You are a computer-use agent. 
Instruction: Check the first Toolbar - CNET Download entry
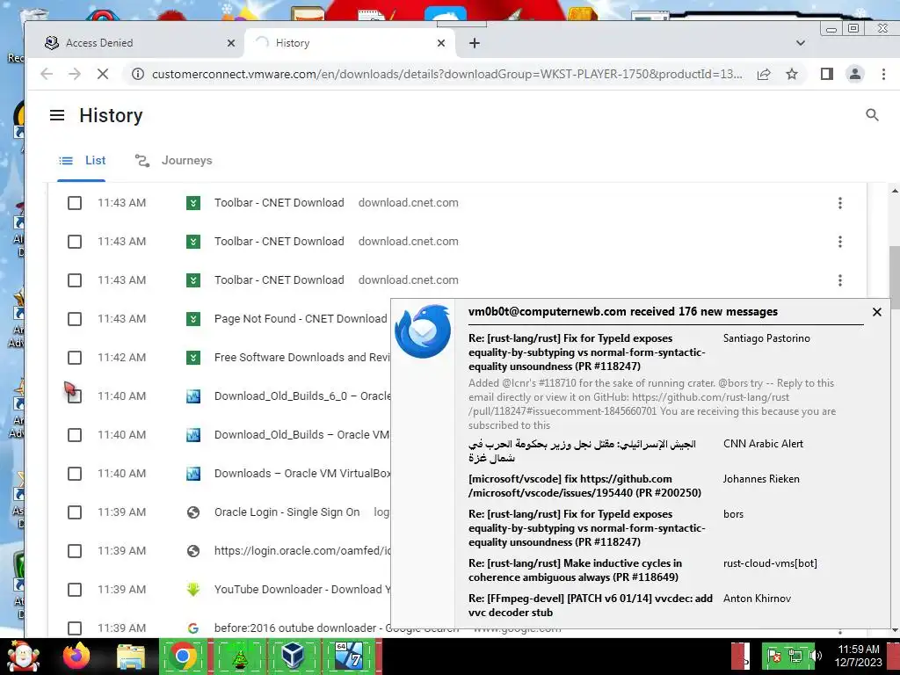tap(75, 203)
